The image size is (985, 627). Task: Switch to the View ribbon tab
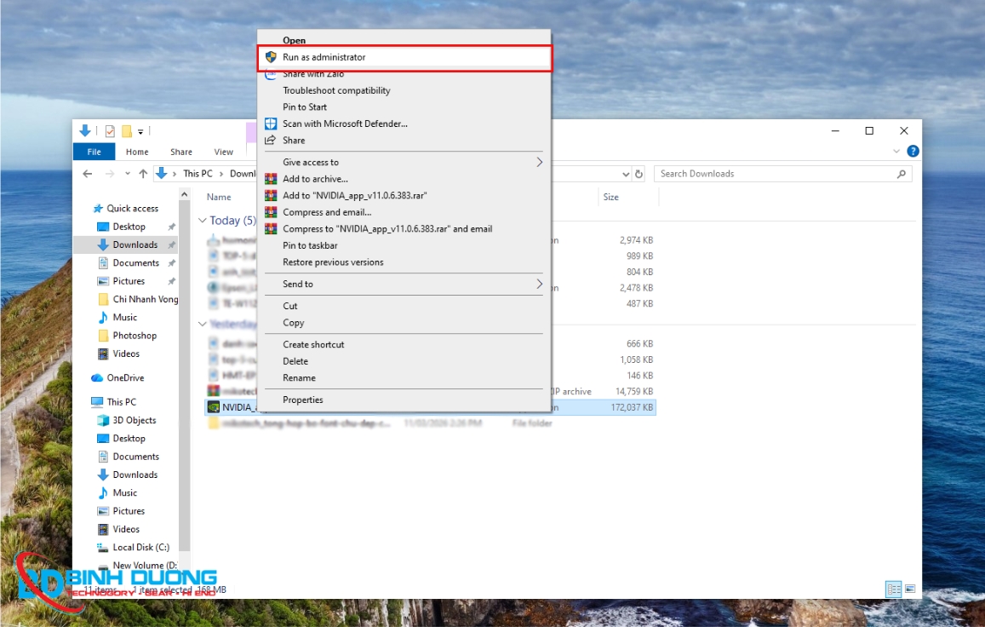coord(223,152)
